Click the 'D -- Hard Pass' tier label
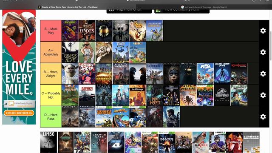 coord(51,117)
